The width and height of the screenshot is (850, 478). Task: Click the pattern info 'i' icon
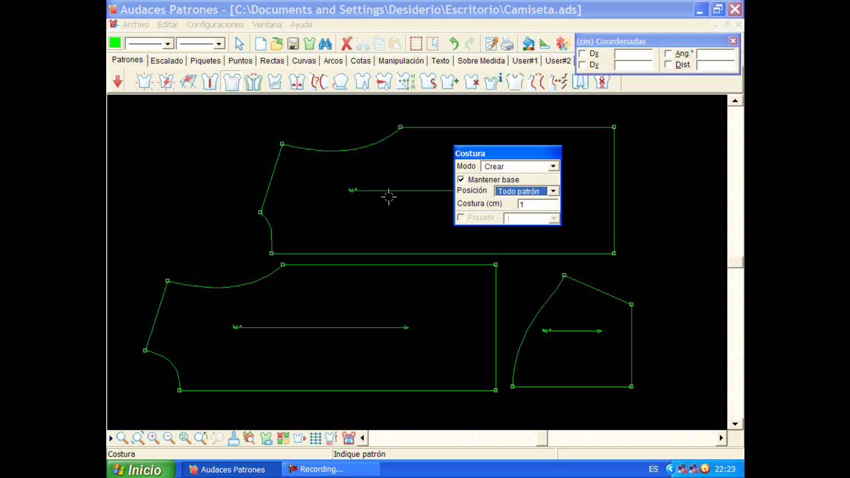[x=493, y=81]
